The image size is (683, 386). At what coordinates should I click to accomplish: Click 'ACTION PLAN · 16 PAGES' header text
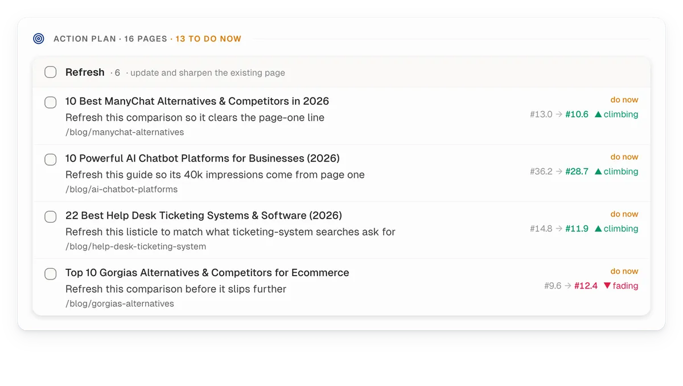[x=110, y=39]
